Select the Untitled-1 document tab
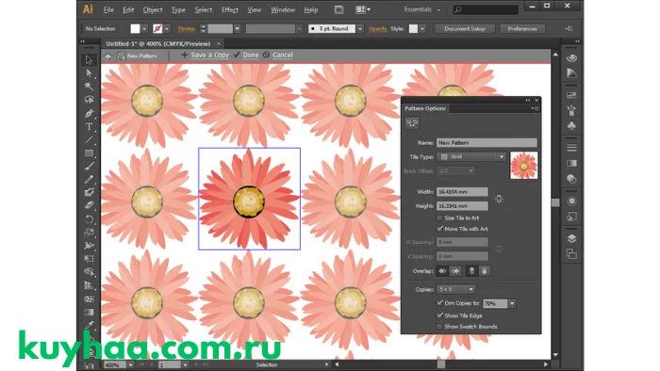Viewport: 660px width, 371px height. click(161, 43)
